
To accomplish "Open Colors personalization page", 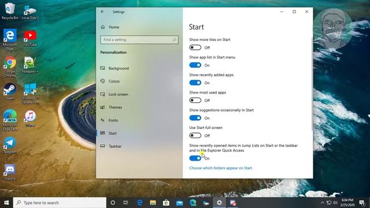I will point(110,81).
